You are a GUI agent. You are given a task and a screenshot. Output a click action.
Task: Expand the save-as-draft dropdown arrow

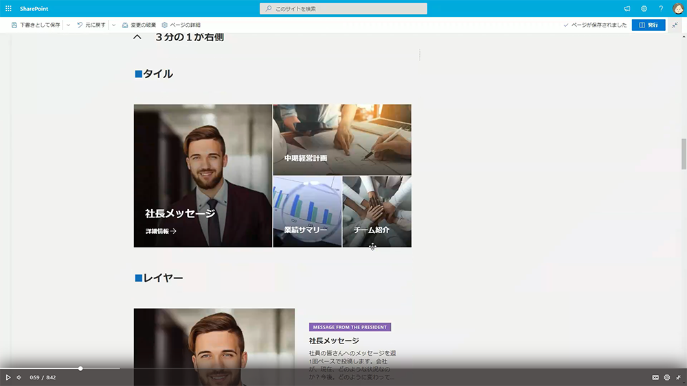[68, 25]
